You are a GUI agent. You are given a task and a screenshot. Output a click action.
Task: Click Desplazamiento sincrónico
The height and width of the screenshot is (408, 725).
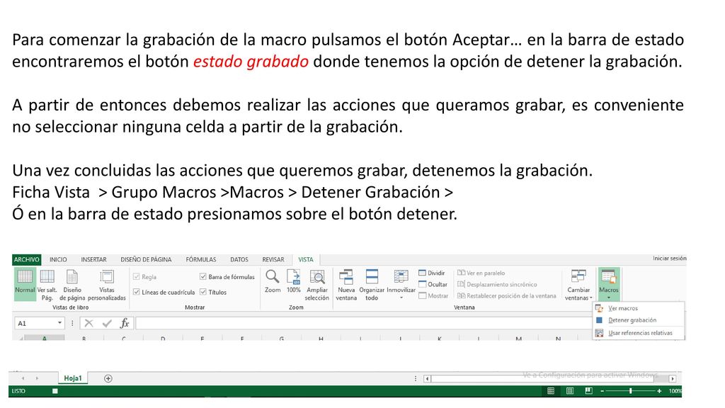497,284
